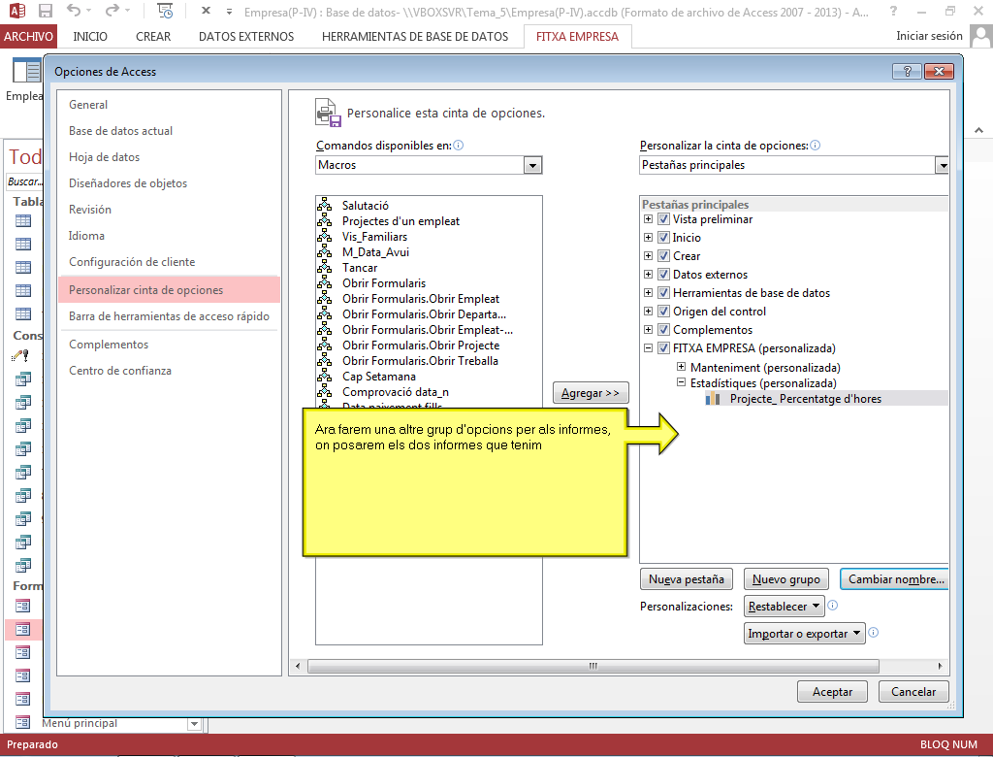Click the info icon beside Comandos disponibles en
The height and width of the screenshot is (757, 993).
click(x=459, y=146)
